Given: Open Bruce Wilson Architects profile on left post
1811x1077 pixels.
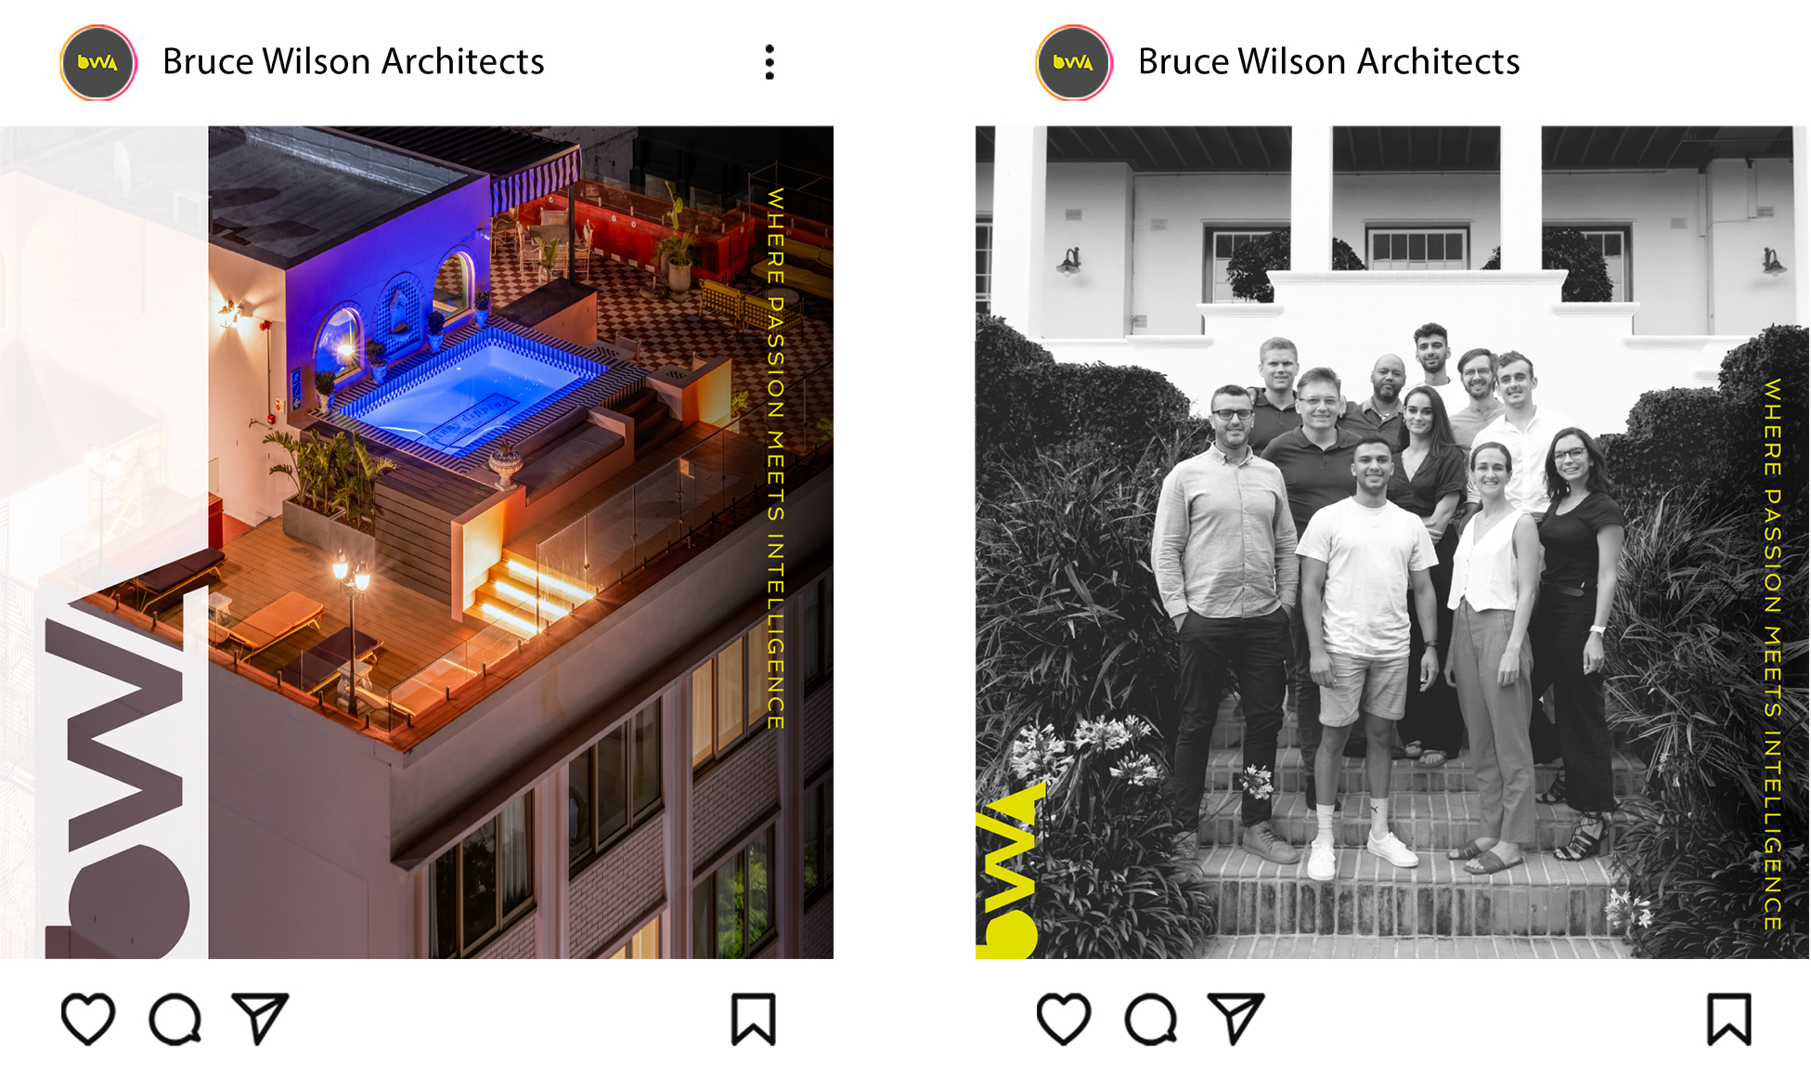Looking at the screenshot, I should pos(353,61).
